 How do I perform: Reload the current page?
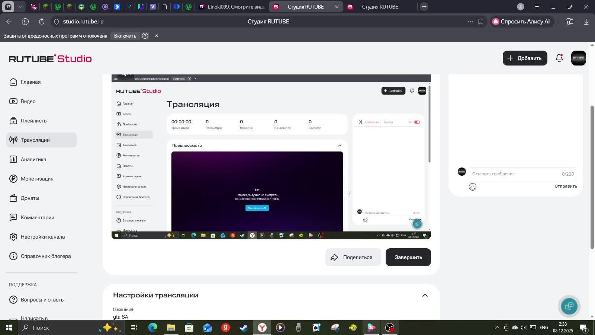click(x=42, y=22)
